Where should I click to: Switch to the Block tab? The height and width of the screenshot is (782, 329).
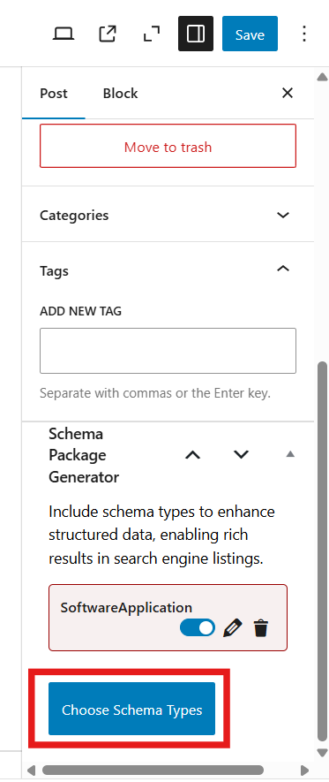point(121,94)
